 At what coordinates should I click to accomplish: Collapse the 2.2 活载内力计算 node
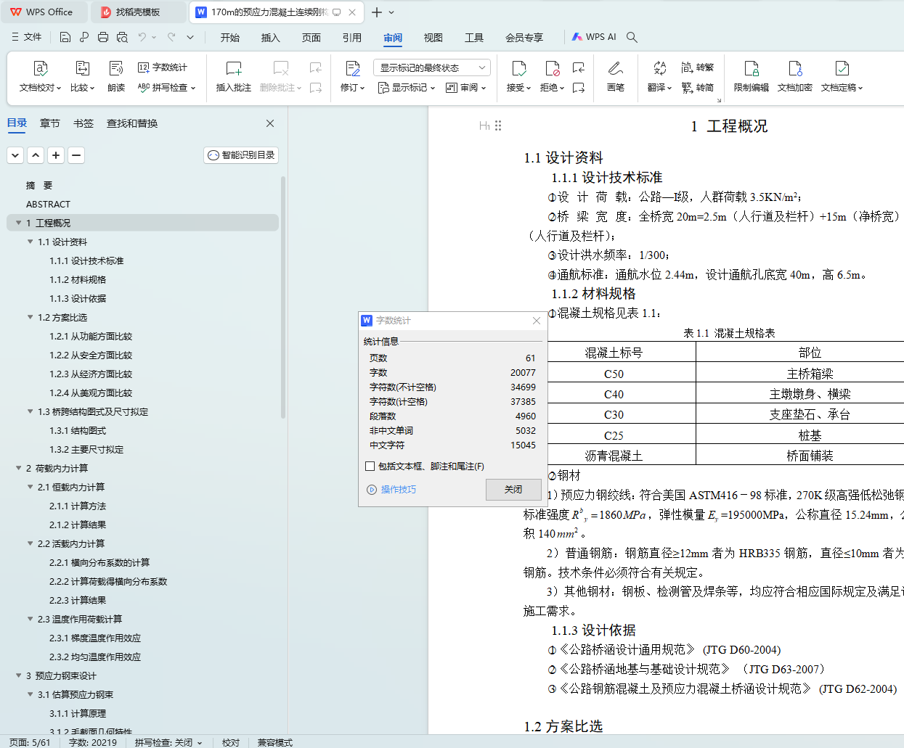pyautogui.click(x=30, y=543)
